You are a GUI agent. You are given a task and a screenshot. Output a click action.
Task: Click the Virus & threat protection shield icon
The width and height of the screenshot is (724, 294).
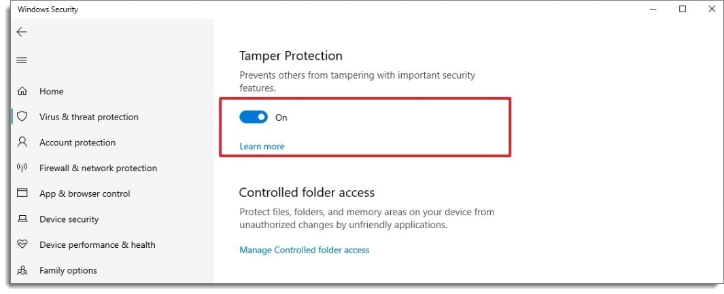click(22, 116)
